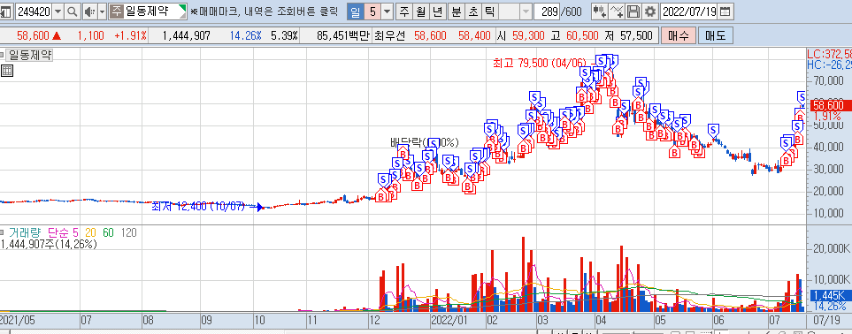This screenshot has width=852, height=334.
Task: Open the dropdown arrow beside period 5
Action: 388,11
